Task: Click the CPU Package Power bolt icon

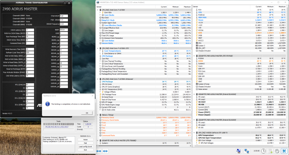Action: [x=100, y=95]
